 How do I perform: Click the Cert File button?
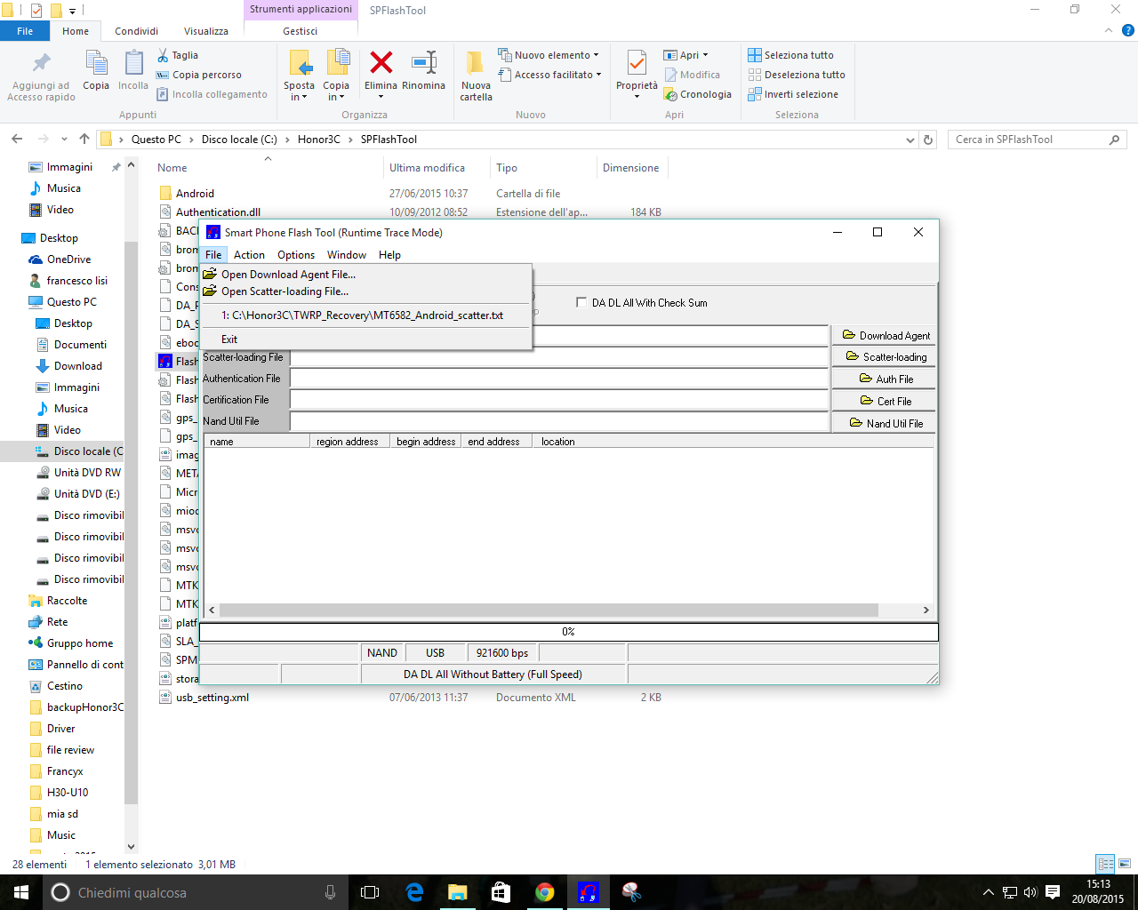click(886, 401)
